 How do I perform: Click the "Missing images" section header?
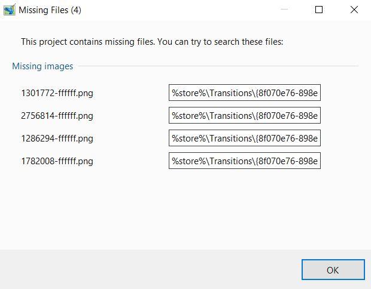tap(42, 66)
